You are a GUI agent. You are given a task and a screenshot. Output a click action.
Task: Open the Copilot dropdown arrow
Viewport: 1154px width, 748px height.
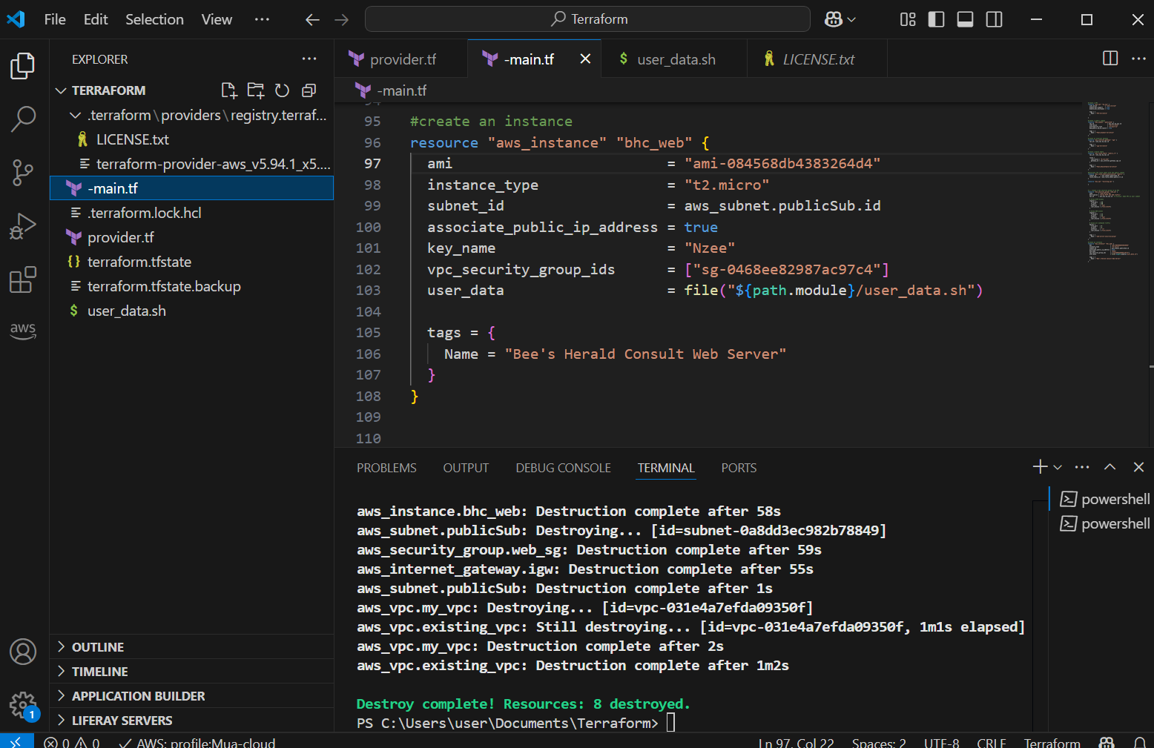[x=851, y=20]
